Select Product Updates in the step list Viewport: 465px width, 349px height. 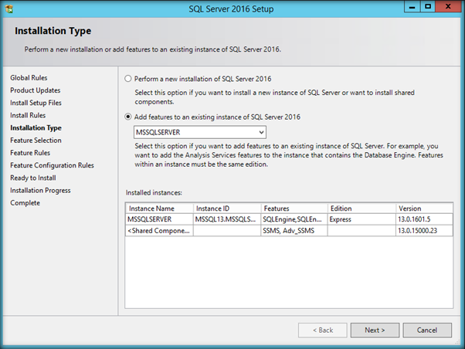click(36, 90)
